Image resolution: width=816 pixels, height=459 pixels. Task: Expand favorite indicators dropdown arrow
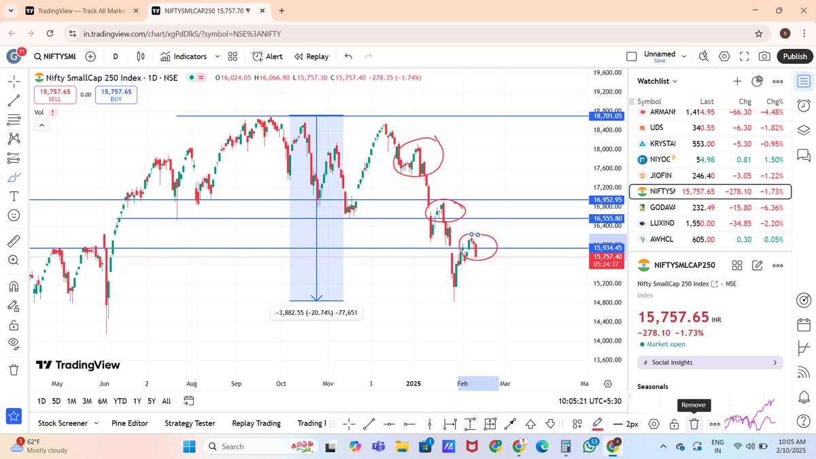point(218,56)
